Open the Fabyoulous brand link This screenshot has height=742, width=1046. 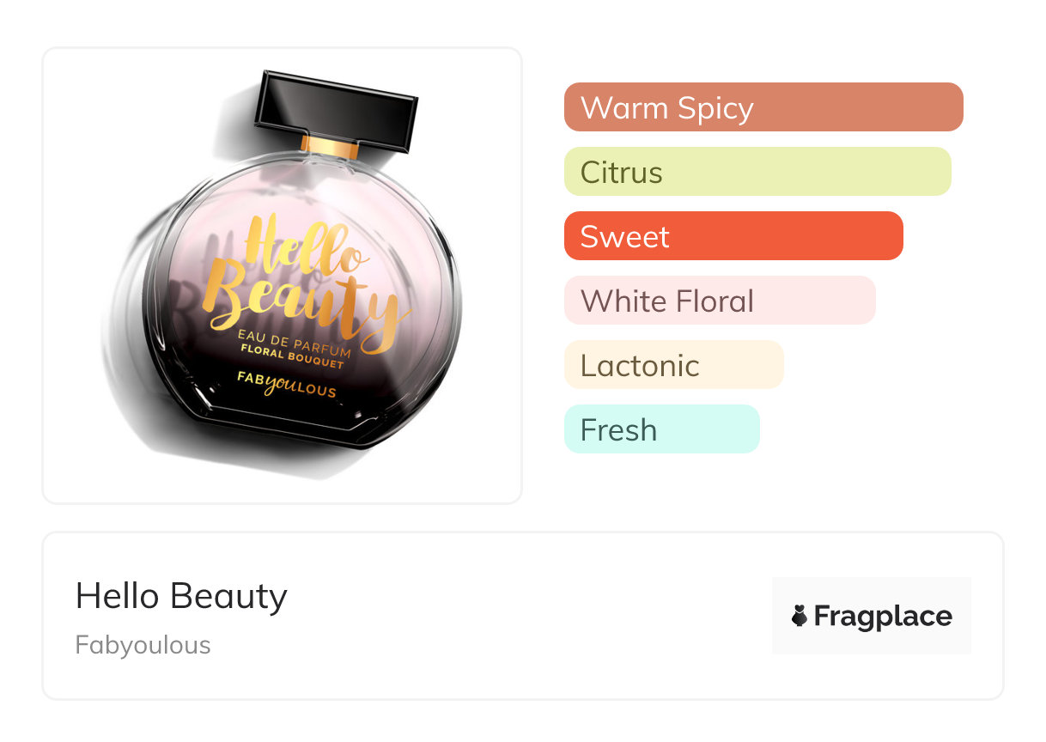pos(143,645)
